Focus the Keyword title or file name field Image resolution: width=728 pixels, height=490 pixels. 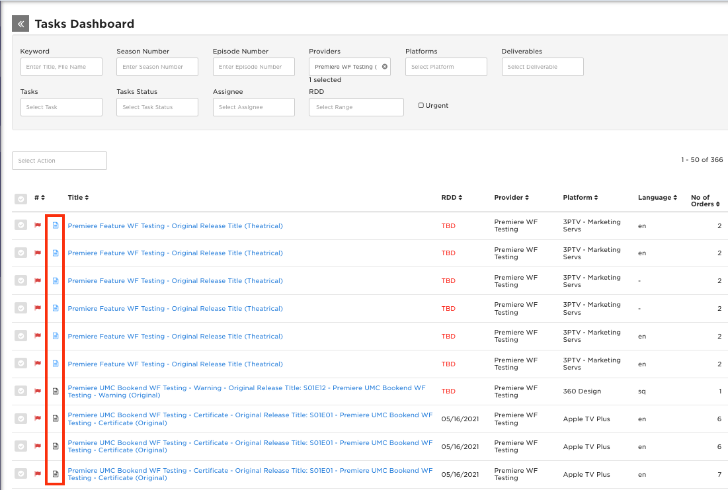(x=61, y=66)
